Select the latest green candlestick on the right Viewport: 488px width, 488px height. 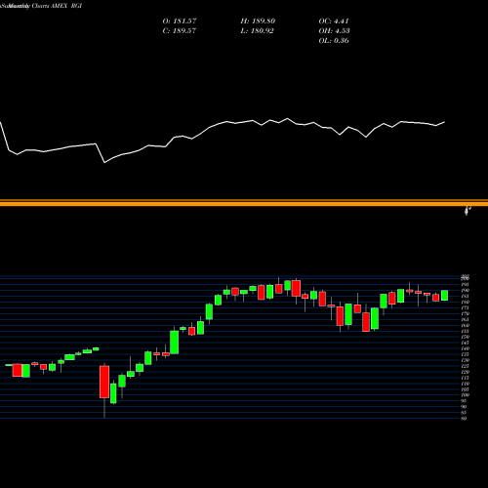pyautogui.click(x=444, y=296)
